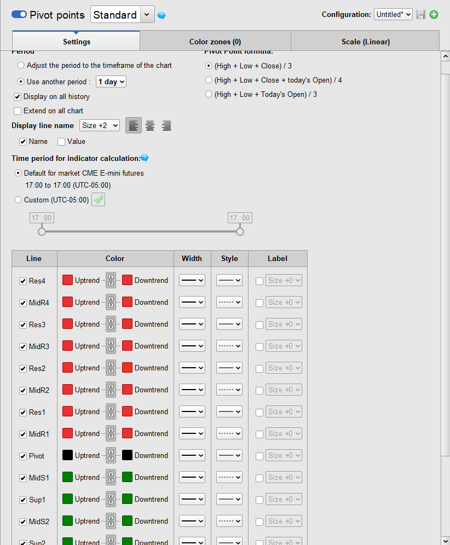Check the Value display option
450x545 pixels.
pyautogui.click(x=61, y=142)
